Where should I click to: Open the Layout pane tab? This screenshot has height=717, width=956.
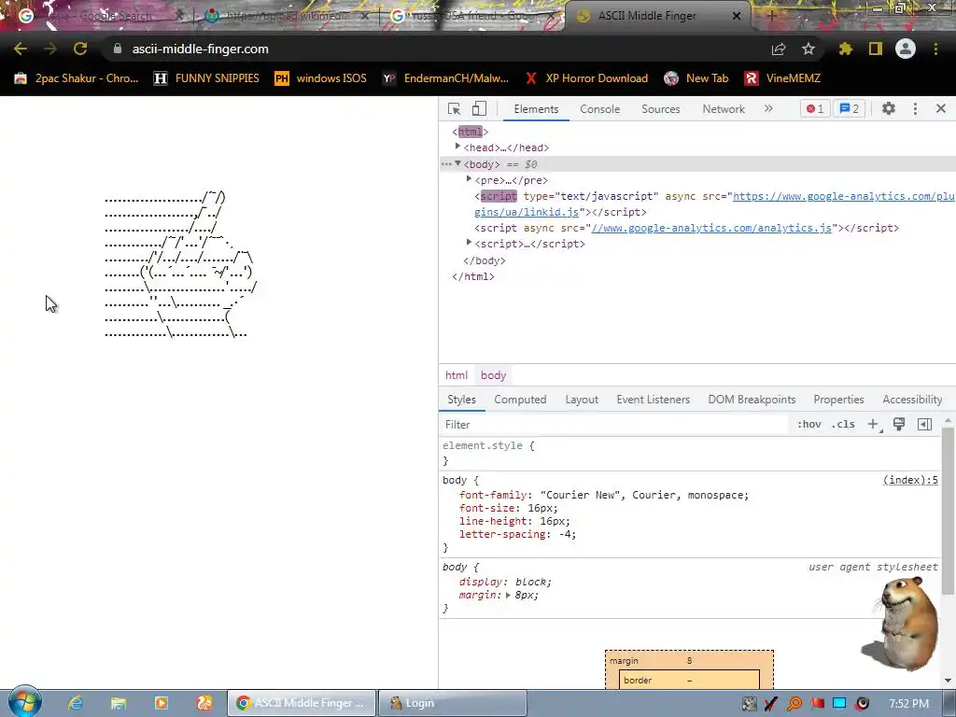582,400
